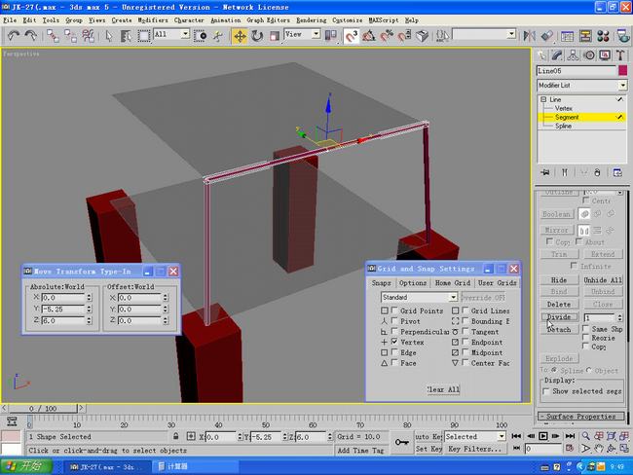The image size is (633, 475).
Task: Open the Utilities hammer panel tab
Action: pyautogui.click(x=620, y=55)
